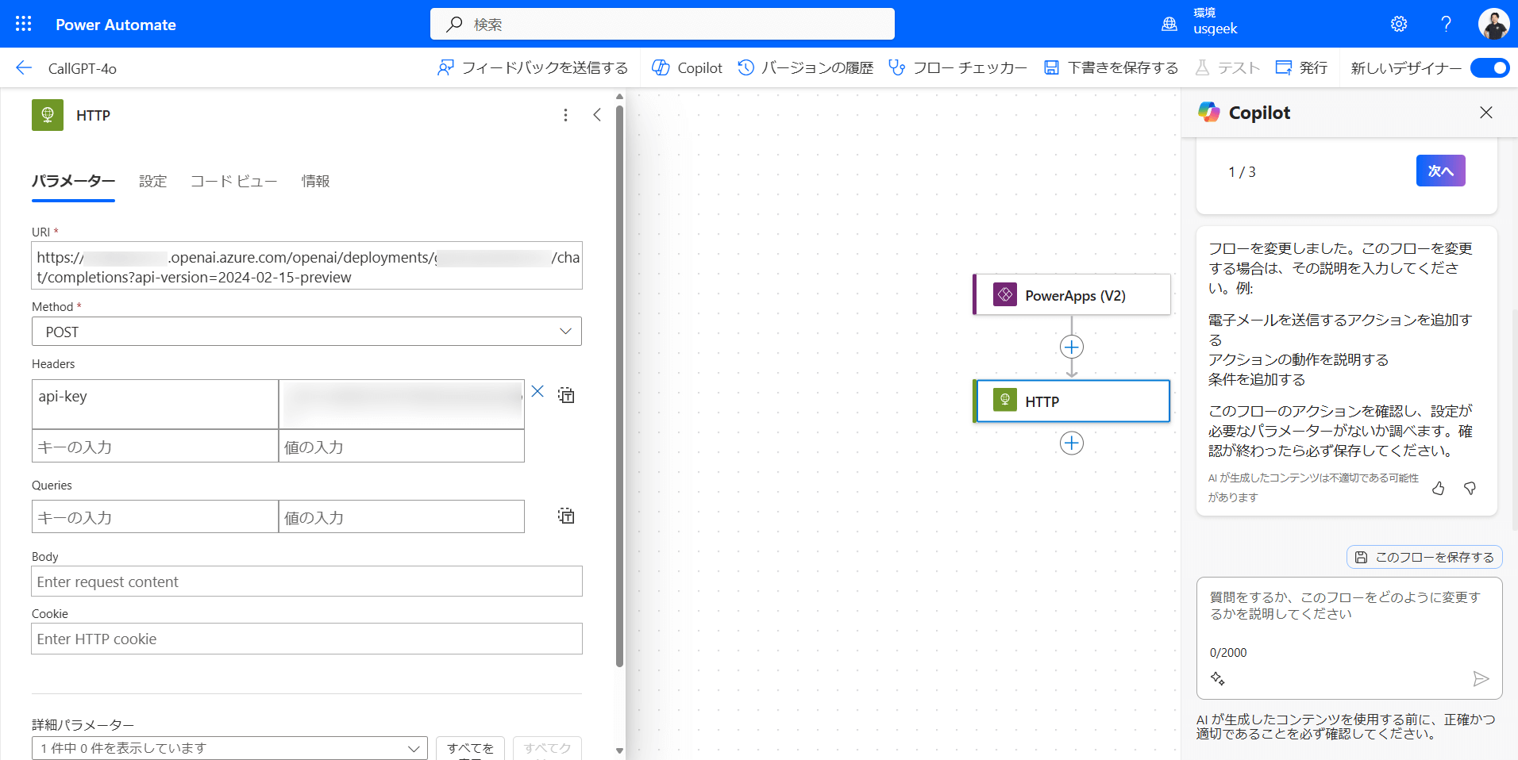Switch to the コード ビュー tab
This screenshot has height=760, width=1518.
(233, 181)
